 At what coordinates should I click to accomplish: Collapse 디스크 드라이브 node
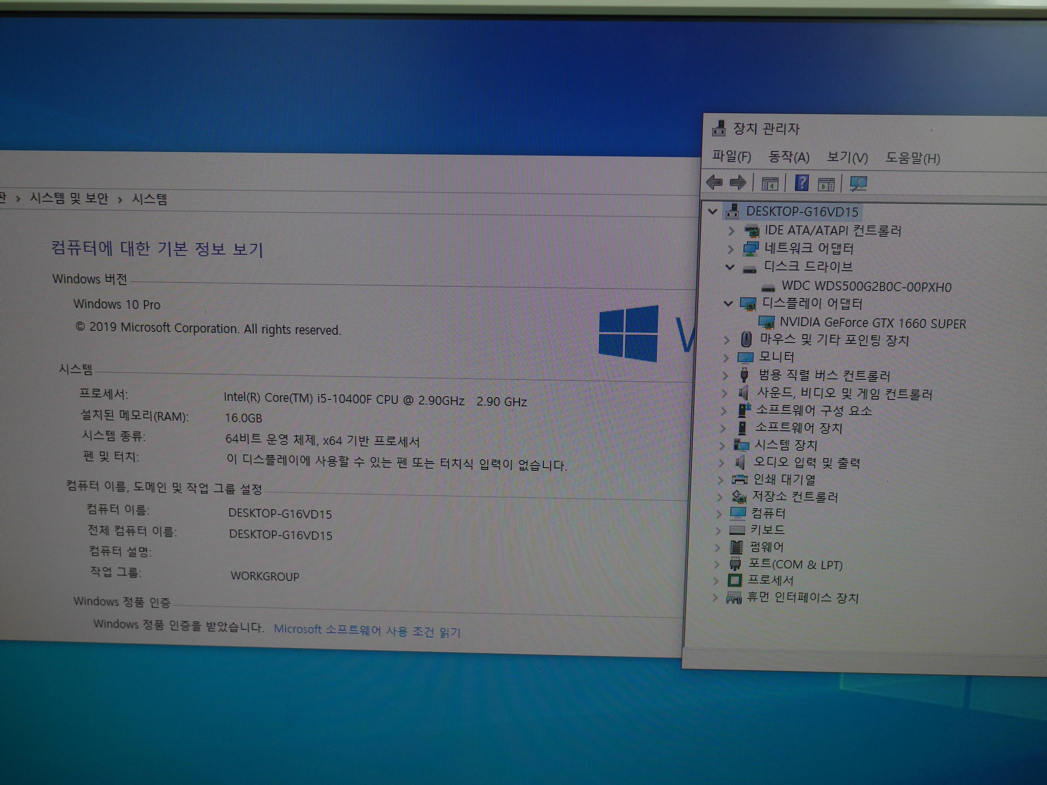(730, 267)
